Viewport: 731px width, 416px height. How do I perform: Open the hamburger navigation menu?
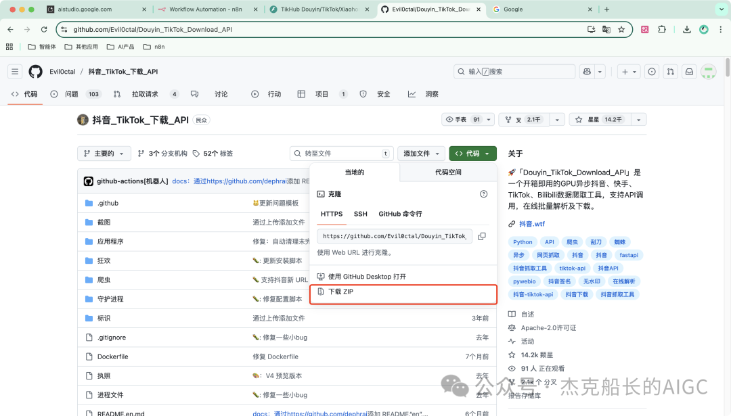pos(15,72)
